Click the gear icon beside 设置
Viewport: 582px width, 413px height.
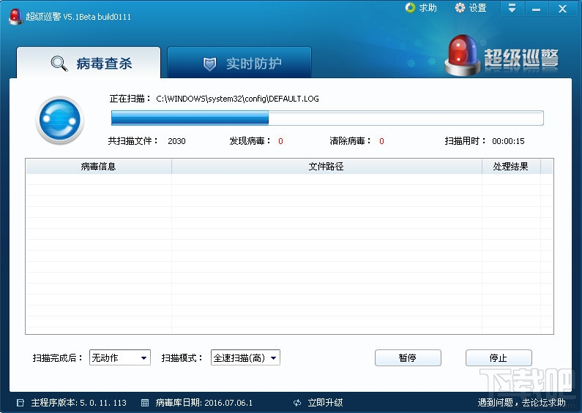460,8
